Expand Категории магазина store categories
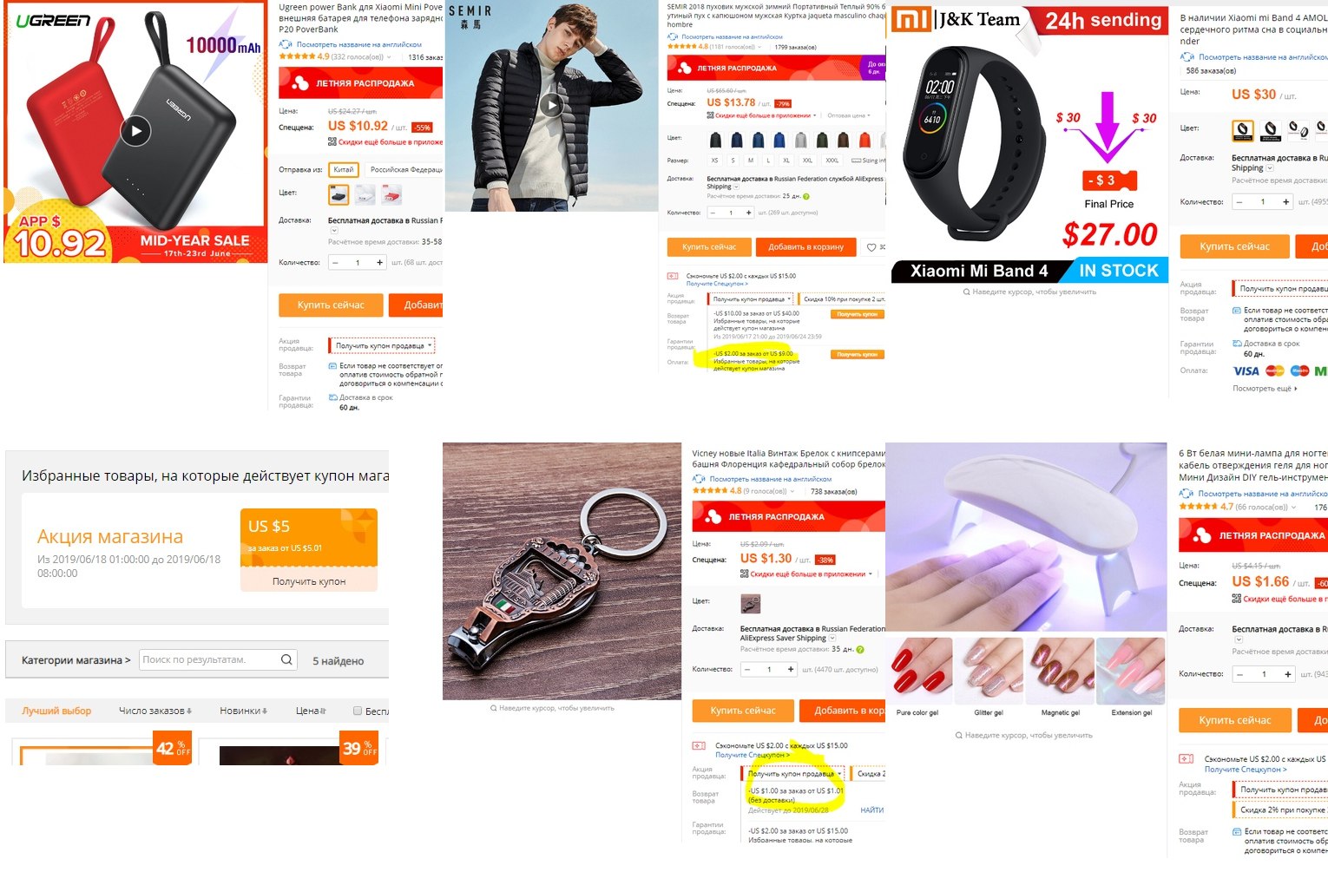 click(x=76, y=660)
